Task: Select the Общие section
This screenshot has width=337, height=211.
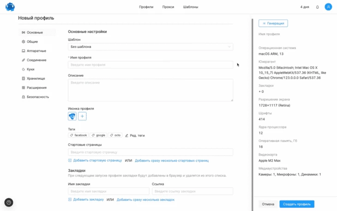Action: tap(37, 42)
